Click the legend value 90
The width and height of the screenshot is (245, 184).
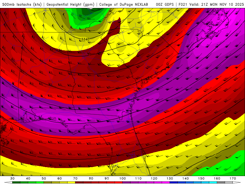(x=107, y=178)
